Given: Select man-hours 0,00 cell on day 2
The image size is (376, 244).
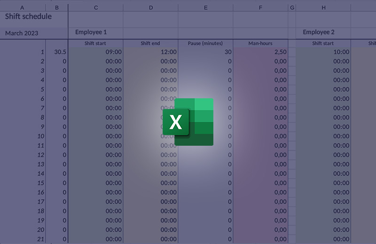Looking at the screenshot, I should pos(260,61).
